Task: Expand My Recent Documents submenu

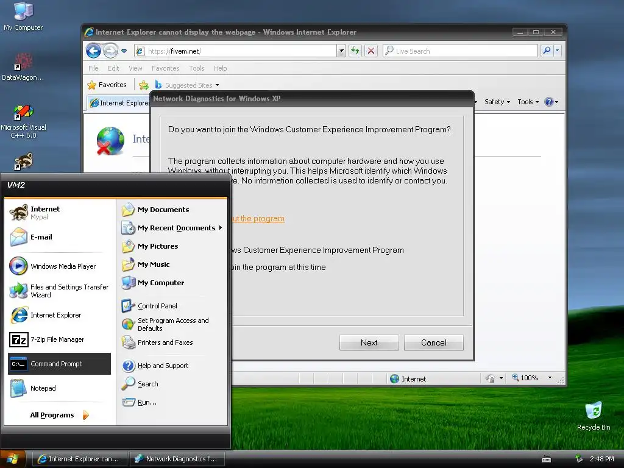Action: click(172, 228)
